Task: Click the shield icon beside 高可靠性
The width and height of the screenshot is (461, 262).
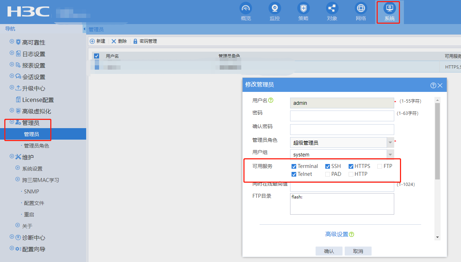Action: click(18, 42)
